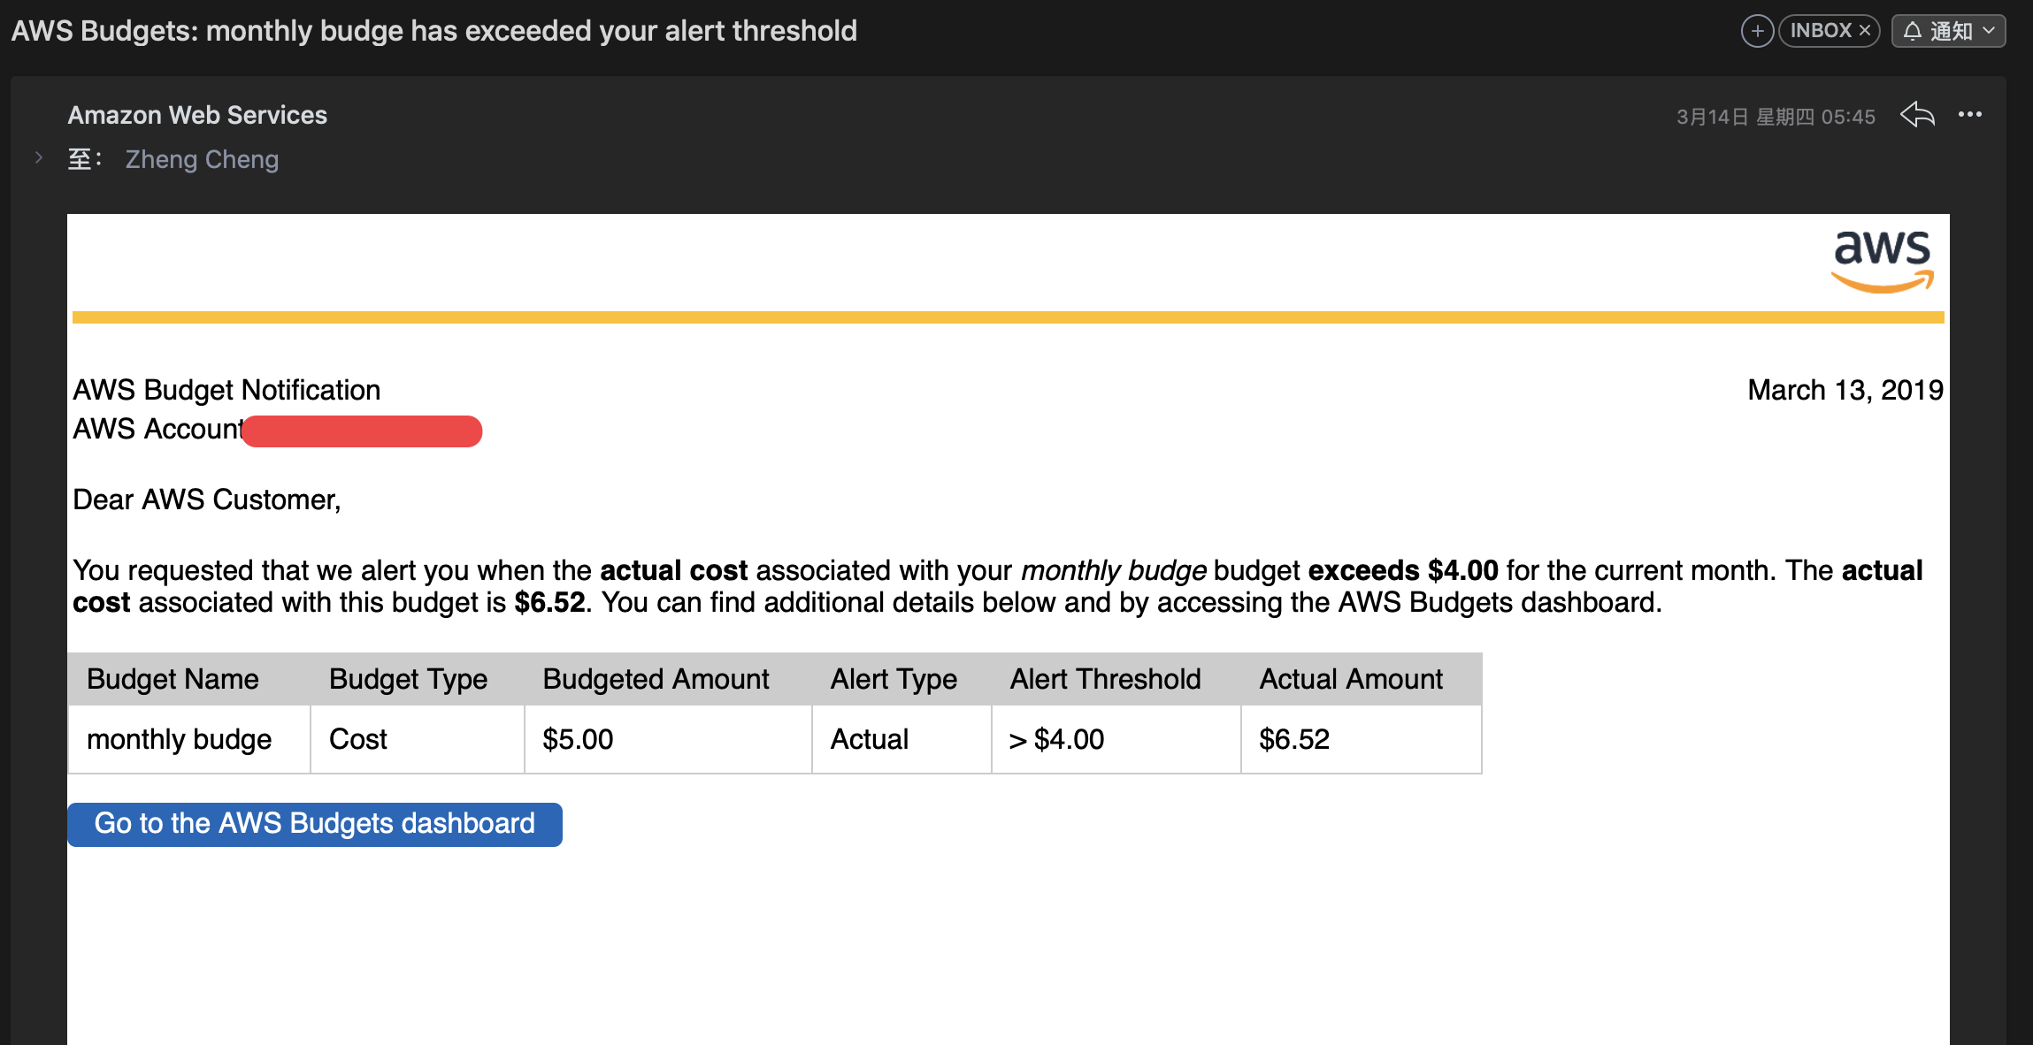Click the monthly budge table cell
Image resolution: width=2033 pixels, height=1045 pixels.
click(180, 739)
